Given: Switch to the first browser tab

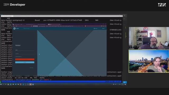Looking at the screenshot, I should point(18,25).
